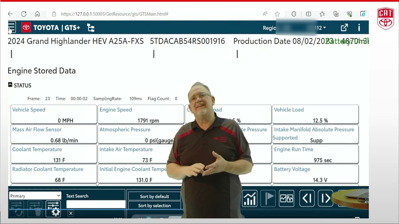Select the Engine Run Time tile
This screenshot has width=399, height=224.
(315, 154)
